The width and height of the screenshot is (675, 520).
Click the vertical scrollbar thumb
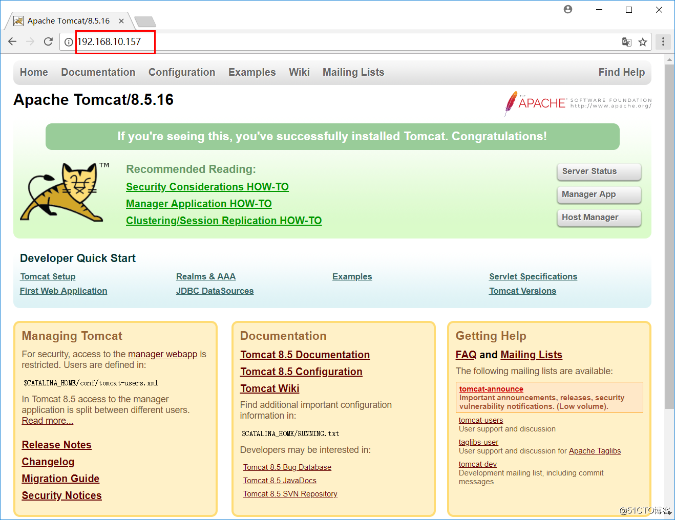pyautogui.click(x=669, y=236)
